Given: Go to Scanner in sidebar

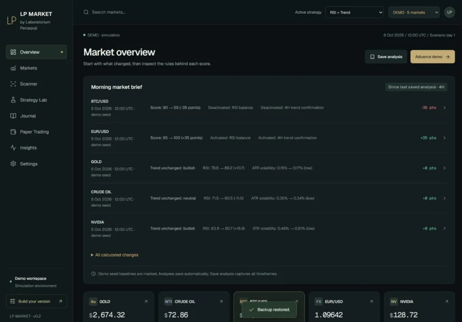Looking at the screenshot, I should pyautogui.click(x=36, y=84).
